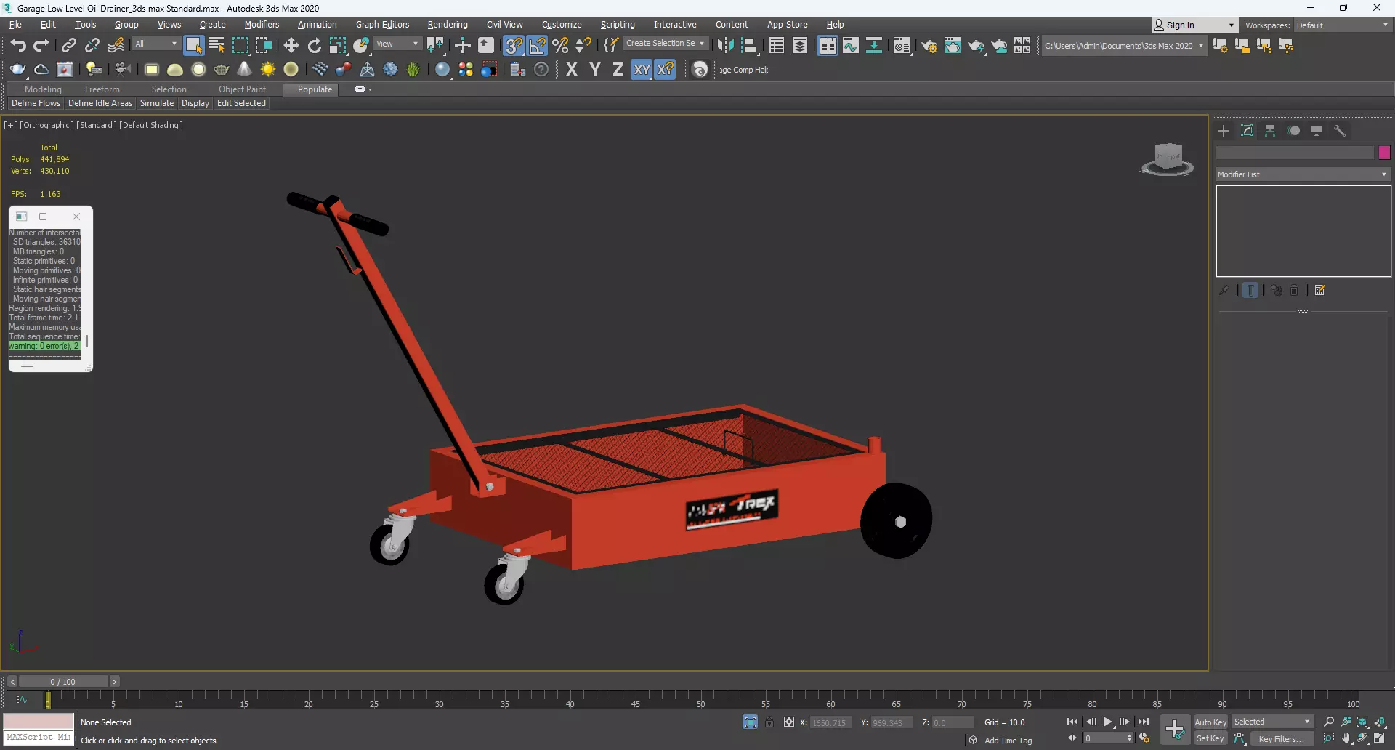Toggle Isolate Selection in status bar

pos(750,722)
